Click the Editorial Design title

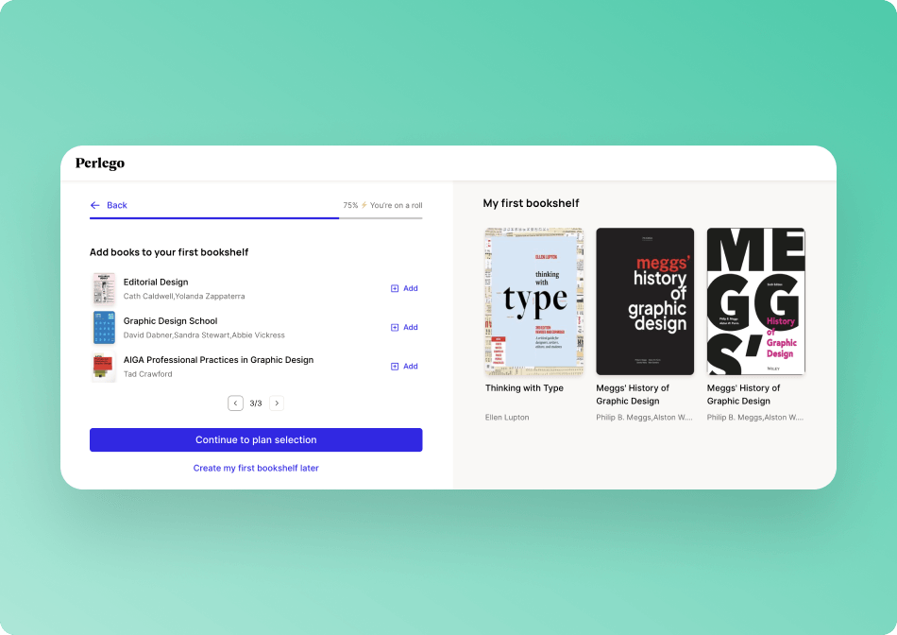pos(156,283)
